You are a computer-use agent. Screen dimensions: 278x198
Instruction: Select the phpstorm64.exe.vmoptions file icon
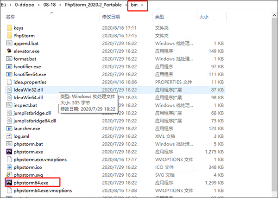point(9,191)
